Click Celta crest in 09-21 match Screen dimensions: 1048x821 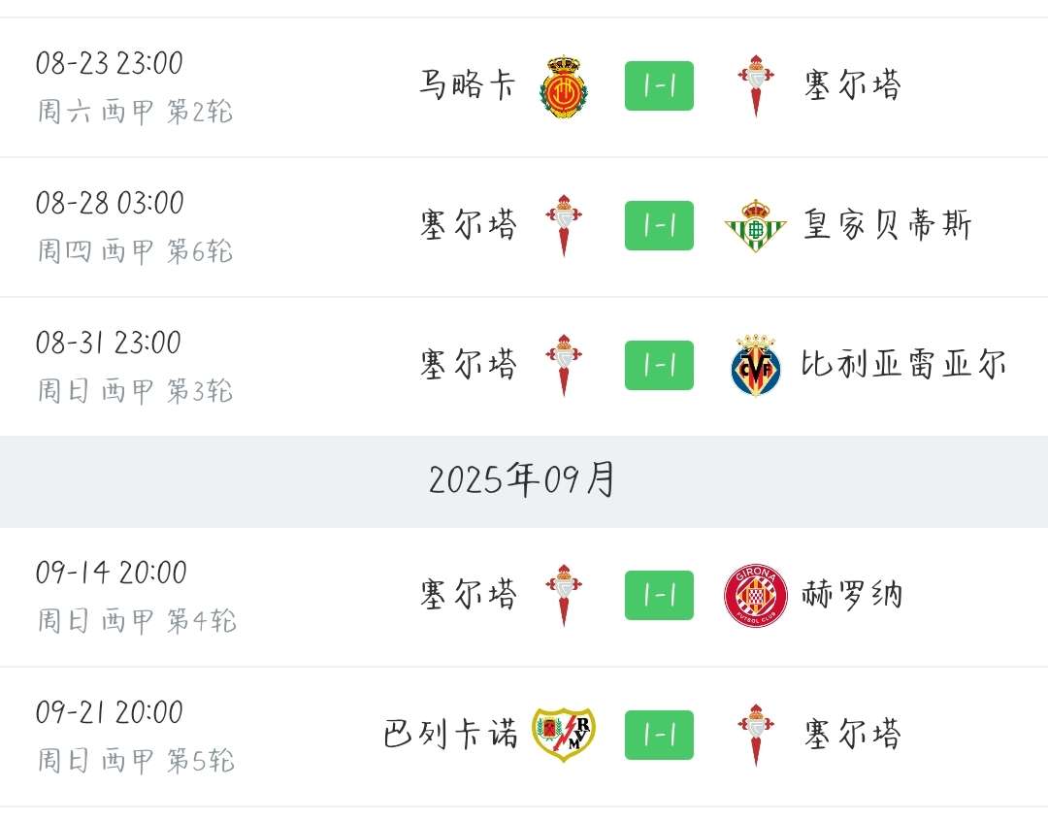(x=755, y=735)
